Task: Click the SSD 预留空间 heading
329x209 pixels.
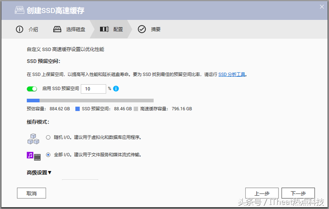Action: pyautogui.click(x=44, y=61)
